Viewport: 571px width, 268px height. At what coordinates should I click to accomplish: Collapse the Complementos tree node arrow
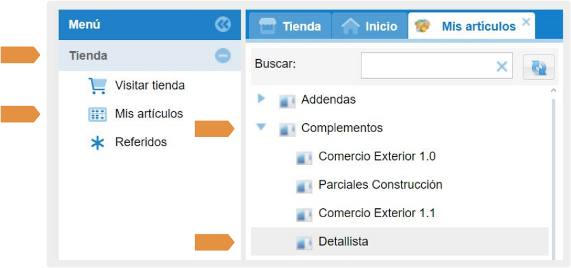click(260, 127)
